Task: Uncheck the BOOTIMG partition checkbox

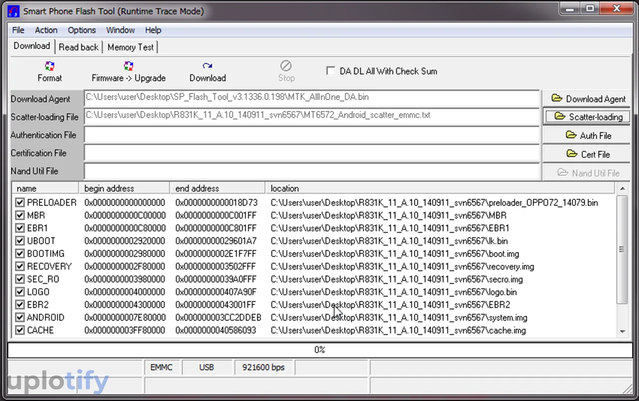Action: [20, 253]
